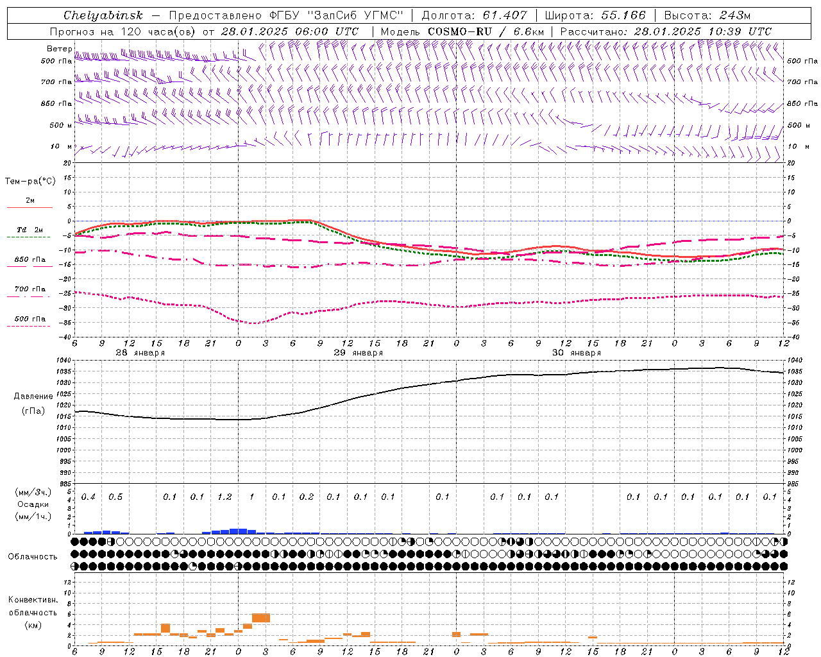Click the 0.5 precipitation amount value
The width and height of the screenshot is (821, 657).
click(x=115, y=497)
